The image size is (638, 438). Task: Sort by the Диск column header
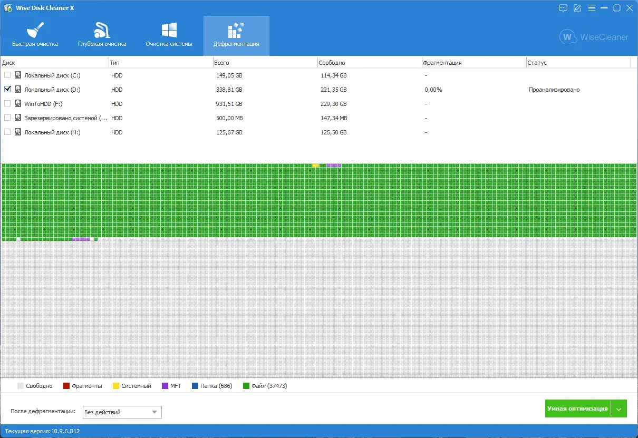coord(54,63)
